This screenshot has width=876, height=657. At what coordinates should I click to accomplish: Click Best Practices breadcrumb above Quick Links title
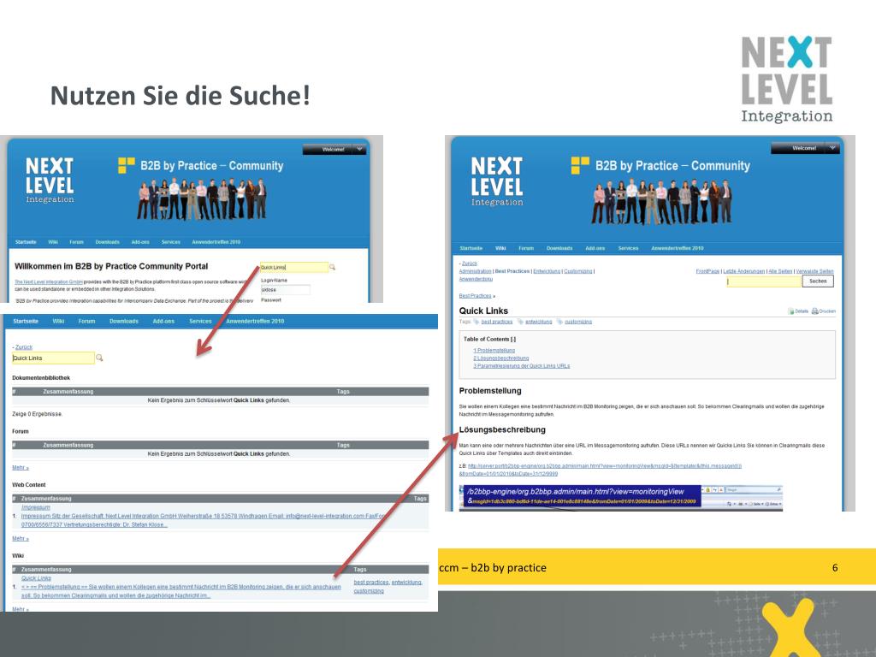click(x=475, y=295)
